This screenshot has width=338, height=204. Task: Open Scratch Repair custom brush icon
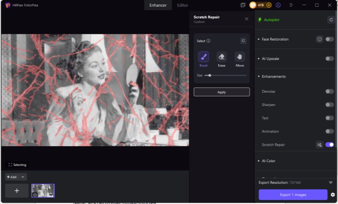coord(319,145)
